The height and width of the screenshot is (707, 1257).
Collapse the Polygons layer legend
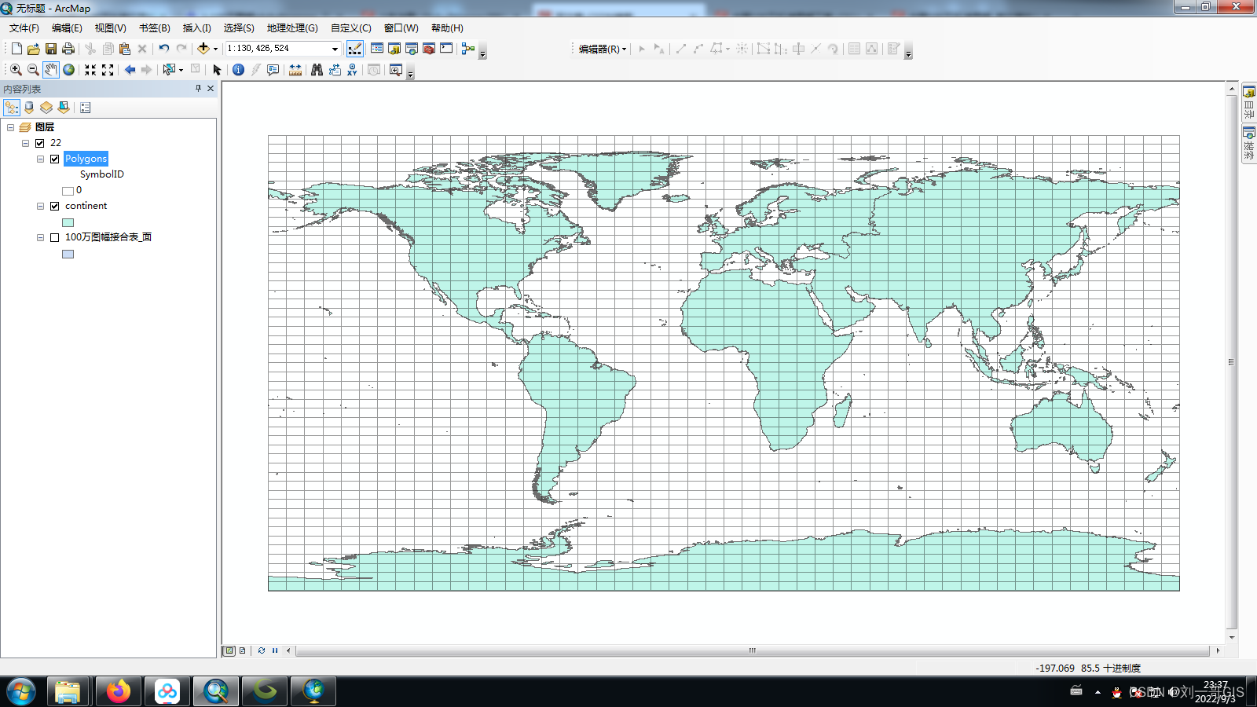[40, 159]
